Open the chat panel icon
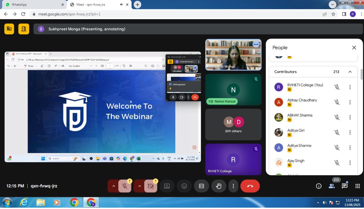This screenshot has width=364, height=209. click(344, 186)
